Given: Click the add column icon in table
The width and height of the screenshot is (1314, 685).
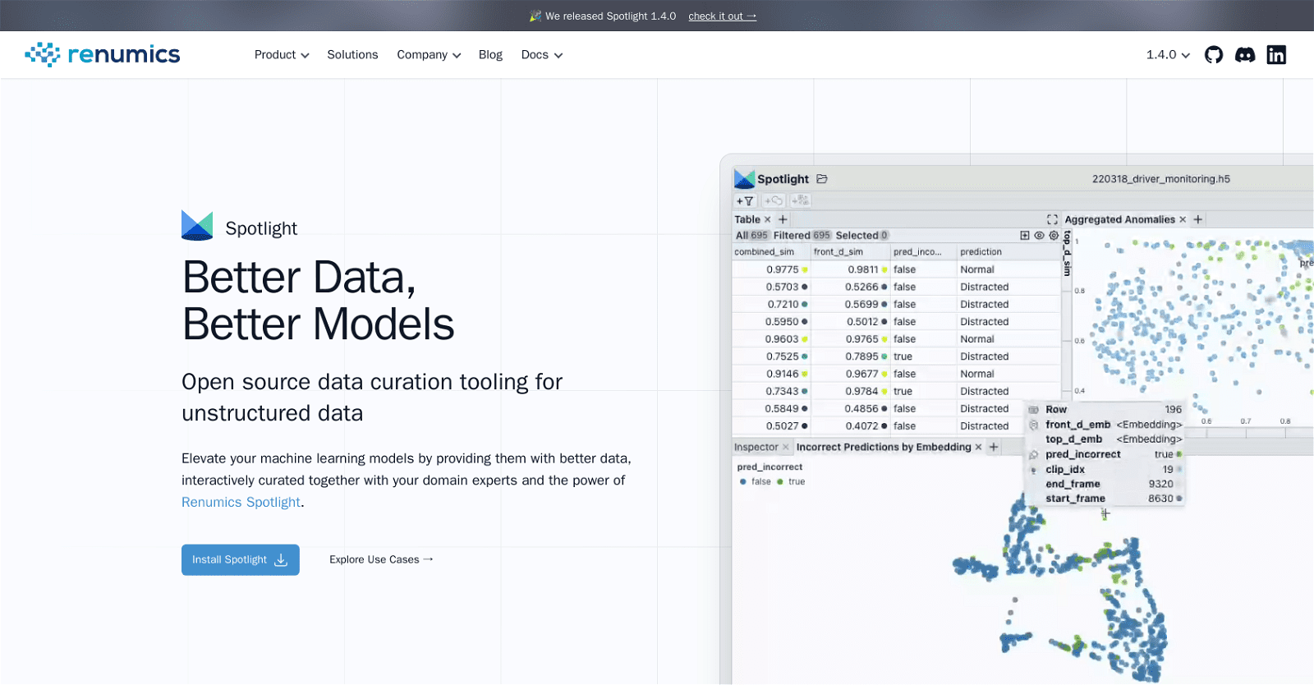Looking at the screenshot, I should tap(1024, 236).
